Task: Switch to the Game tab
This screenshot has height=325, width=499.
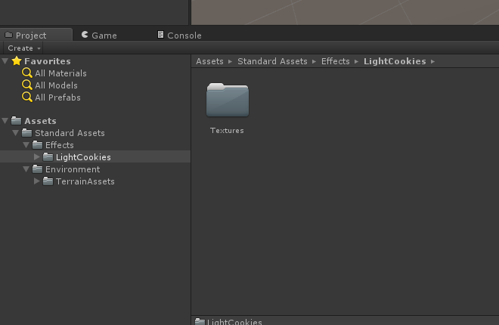Action: coord(99,35)
